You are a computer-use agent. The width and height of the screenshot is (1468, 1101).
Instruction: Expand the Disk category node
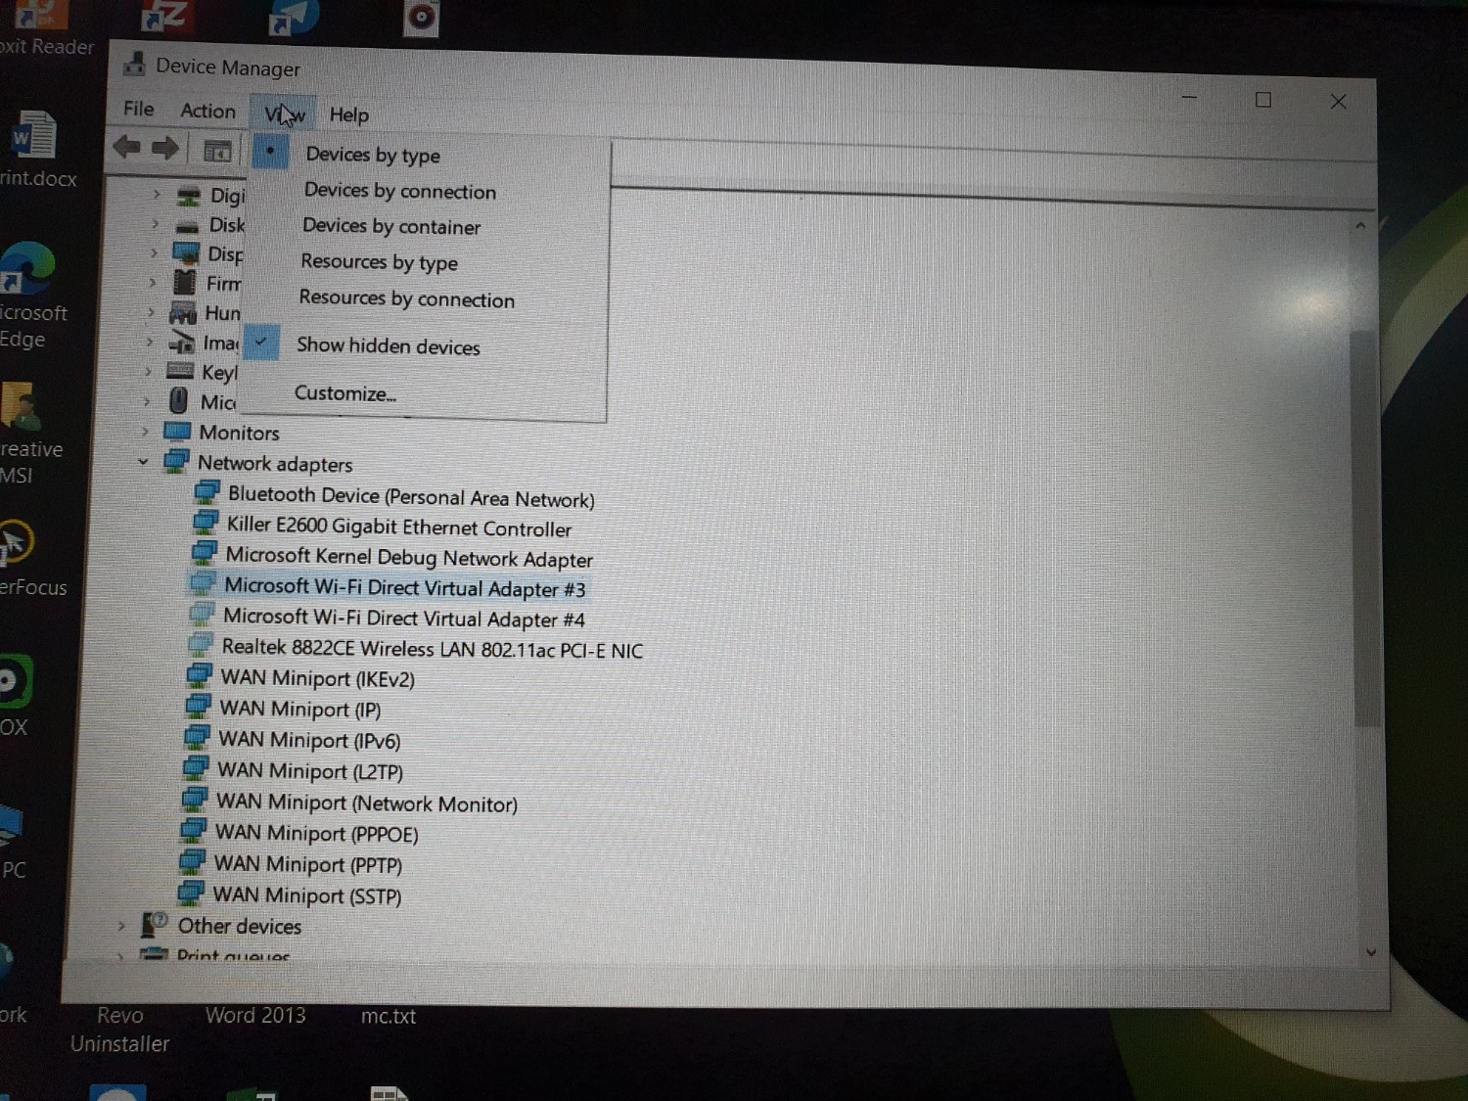pos(155,223)
